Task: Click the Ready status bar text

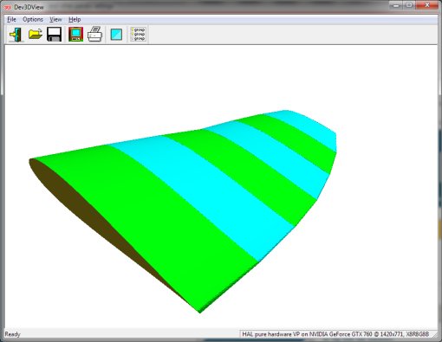Action: 12,334
